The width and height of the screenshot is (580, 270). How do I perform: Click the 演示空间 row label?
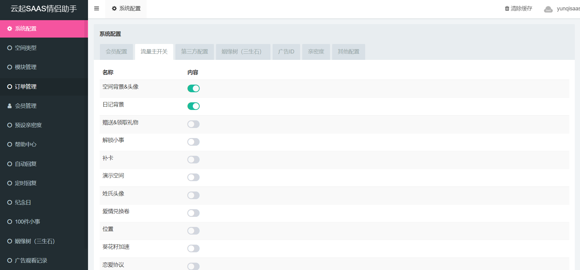113,176
